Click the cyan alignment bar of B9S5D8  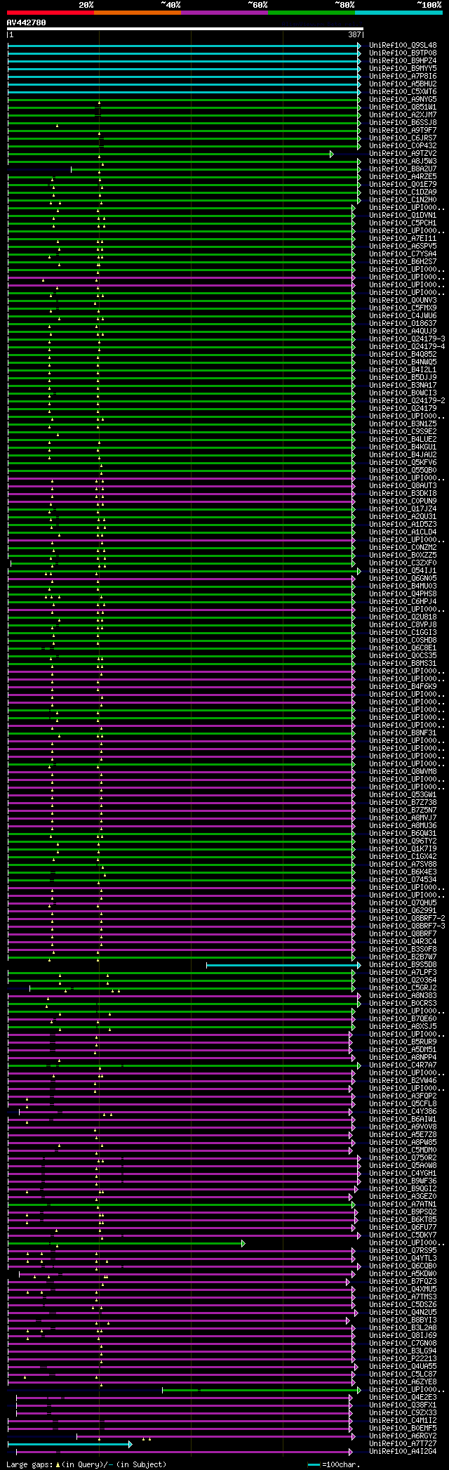point(283,965)
